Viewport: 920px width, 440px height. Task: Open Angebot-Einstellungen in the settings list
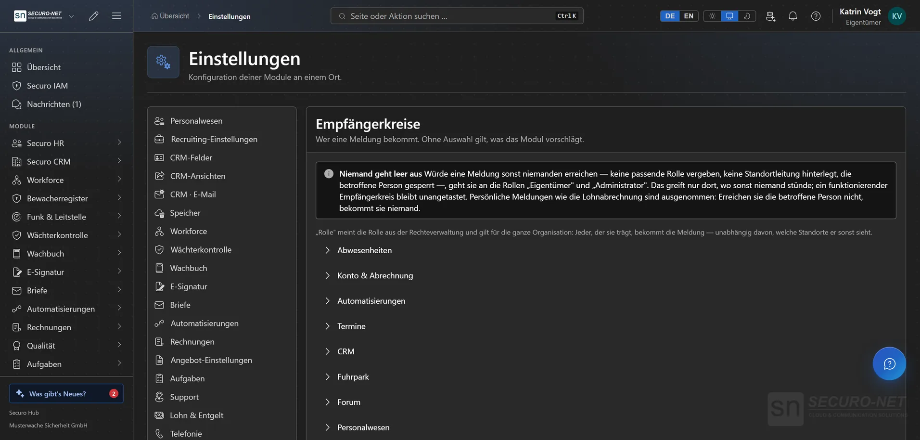222,360
